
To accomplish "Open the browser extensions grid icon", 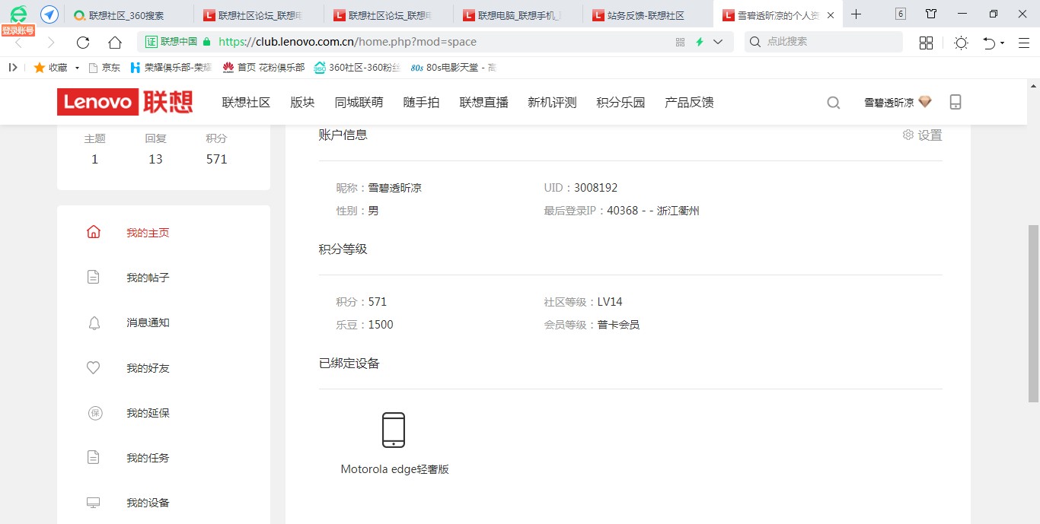I will pyautogui.click(x=926, y=43).
